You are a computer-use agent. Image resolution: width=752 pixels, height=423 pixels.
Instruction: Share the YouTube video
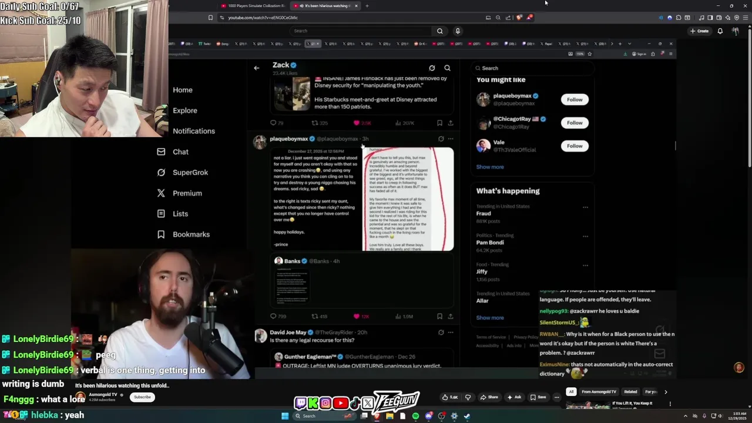[489, 397]
